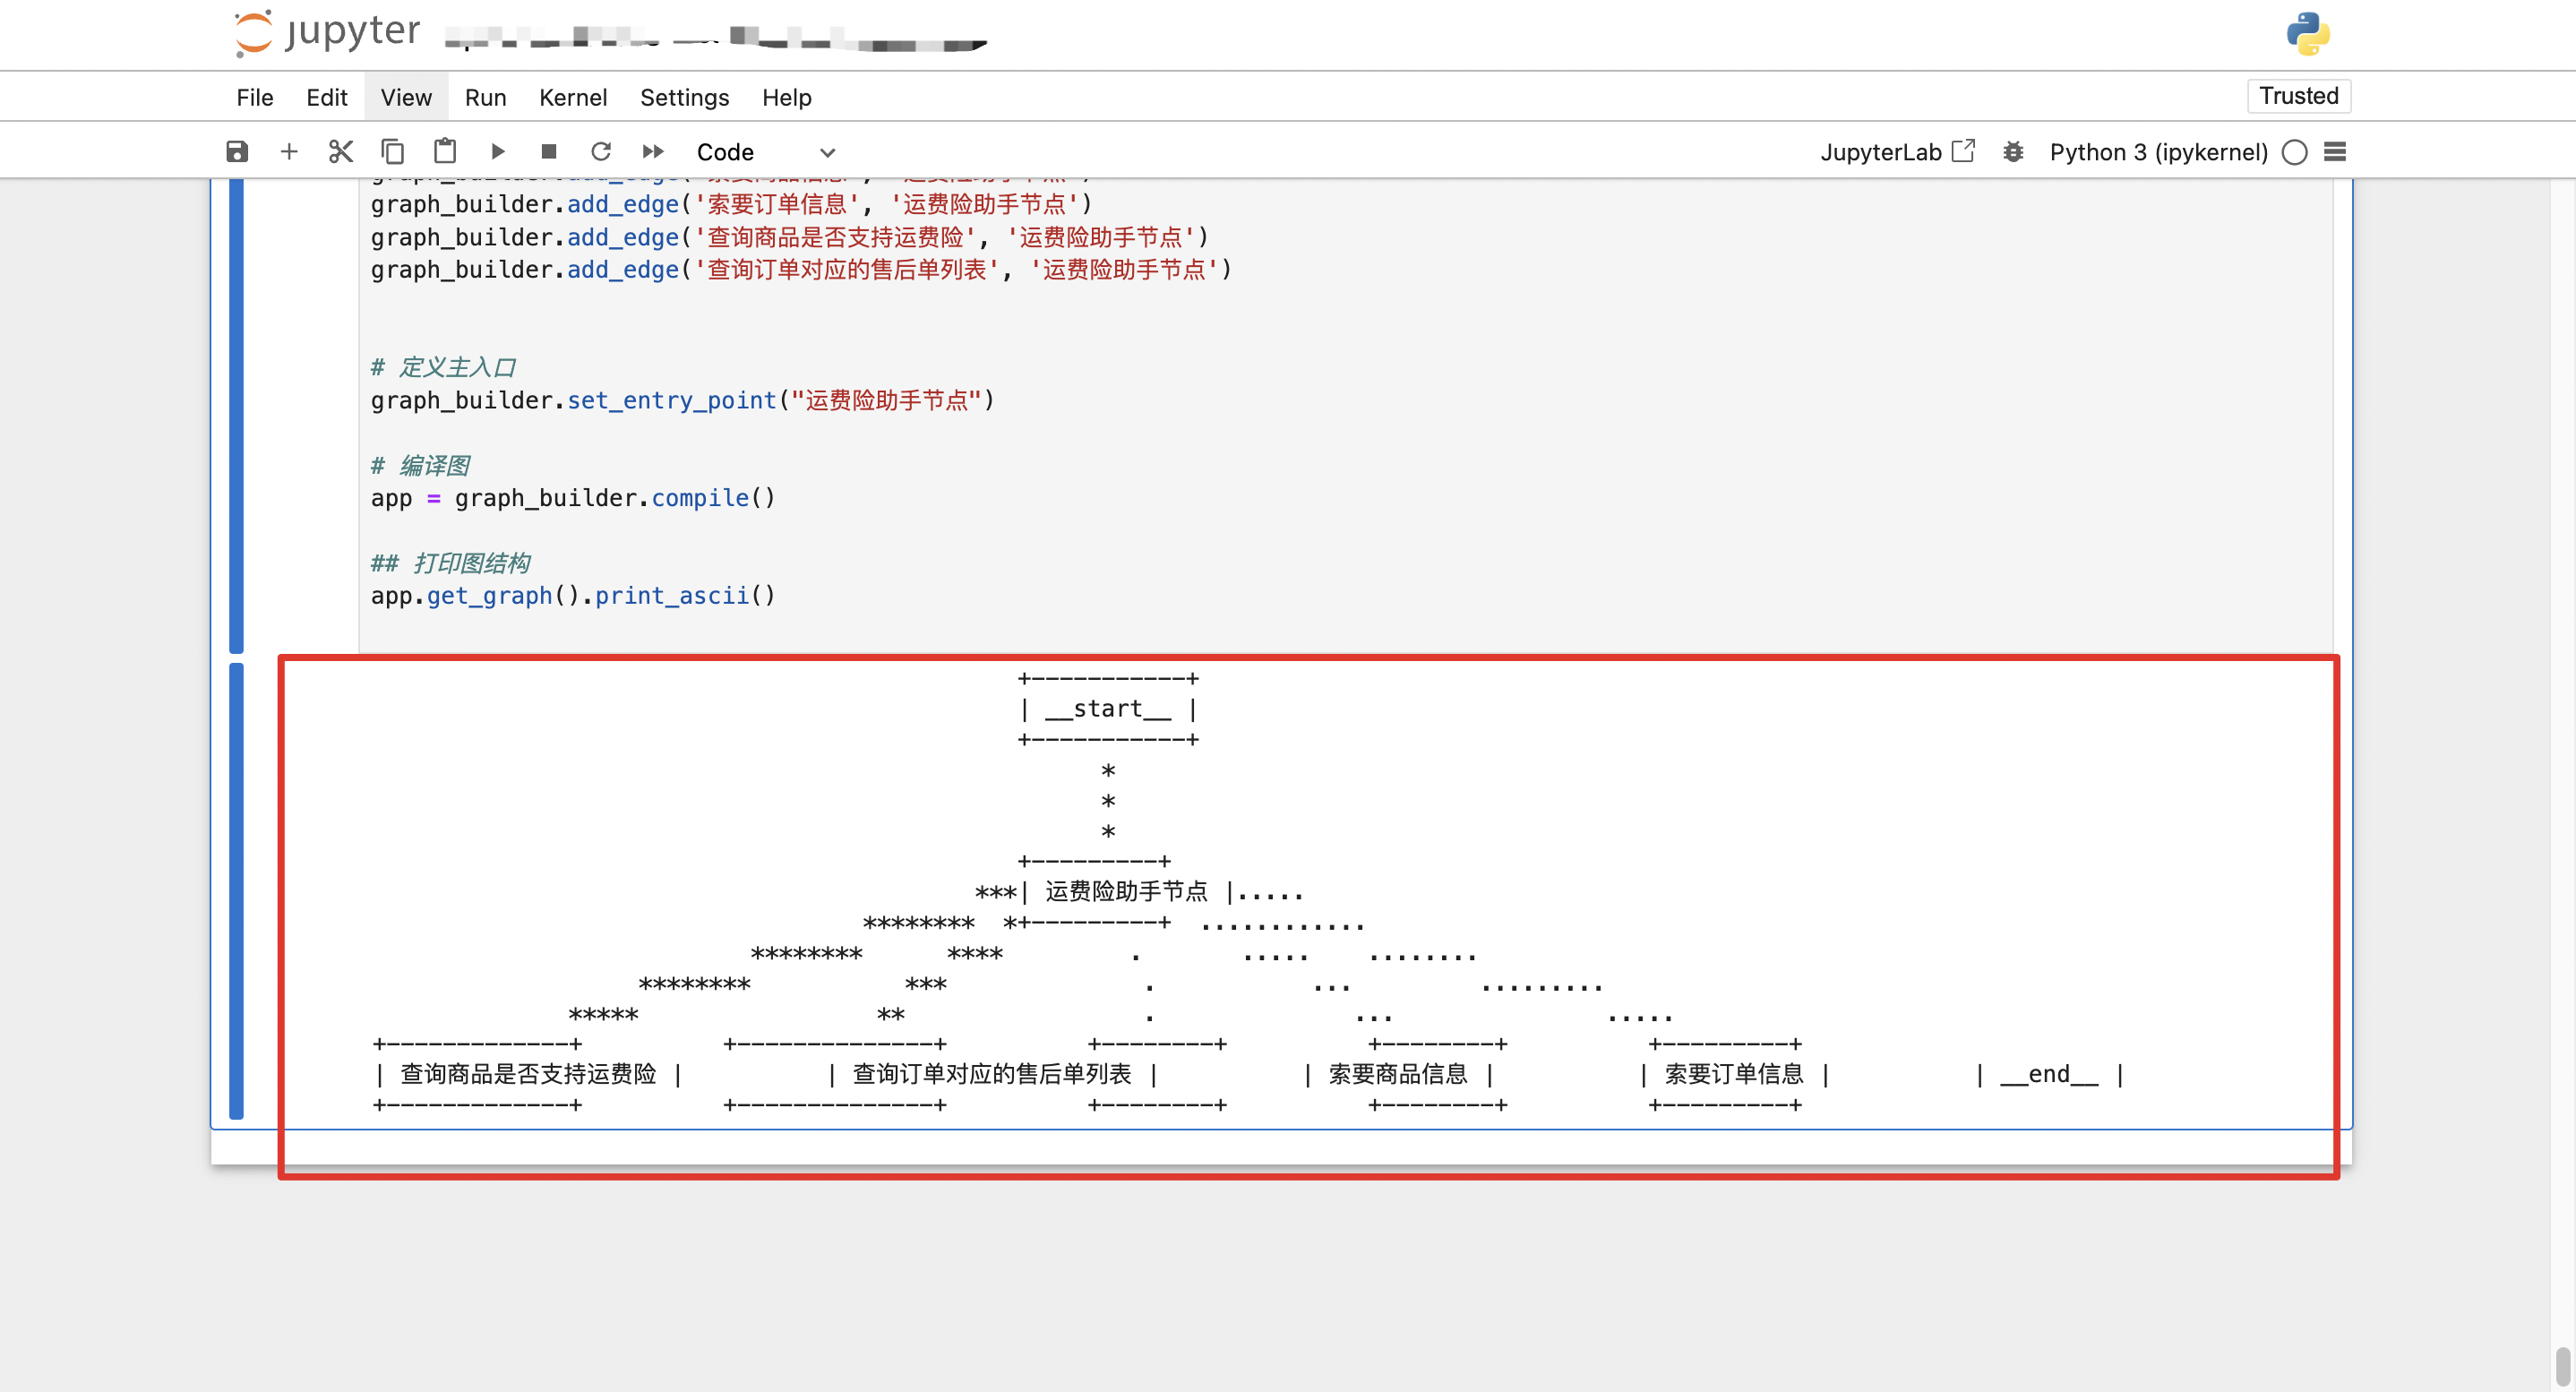The width and height of the screenshot is (2576, 1392).
Task: Open the cell type dropdown showing Code
Action: pos(765,152)
